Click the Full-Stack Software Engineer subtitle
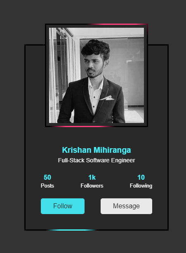The height and width of the screenshot is (253, 186). [97, 160]
